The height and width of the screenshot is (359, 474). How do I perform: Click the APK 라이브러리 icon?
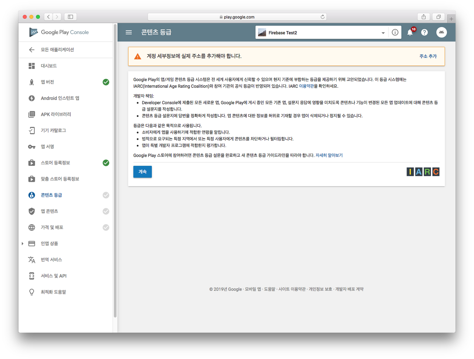coord(32,114)
